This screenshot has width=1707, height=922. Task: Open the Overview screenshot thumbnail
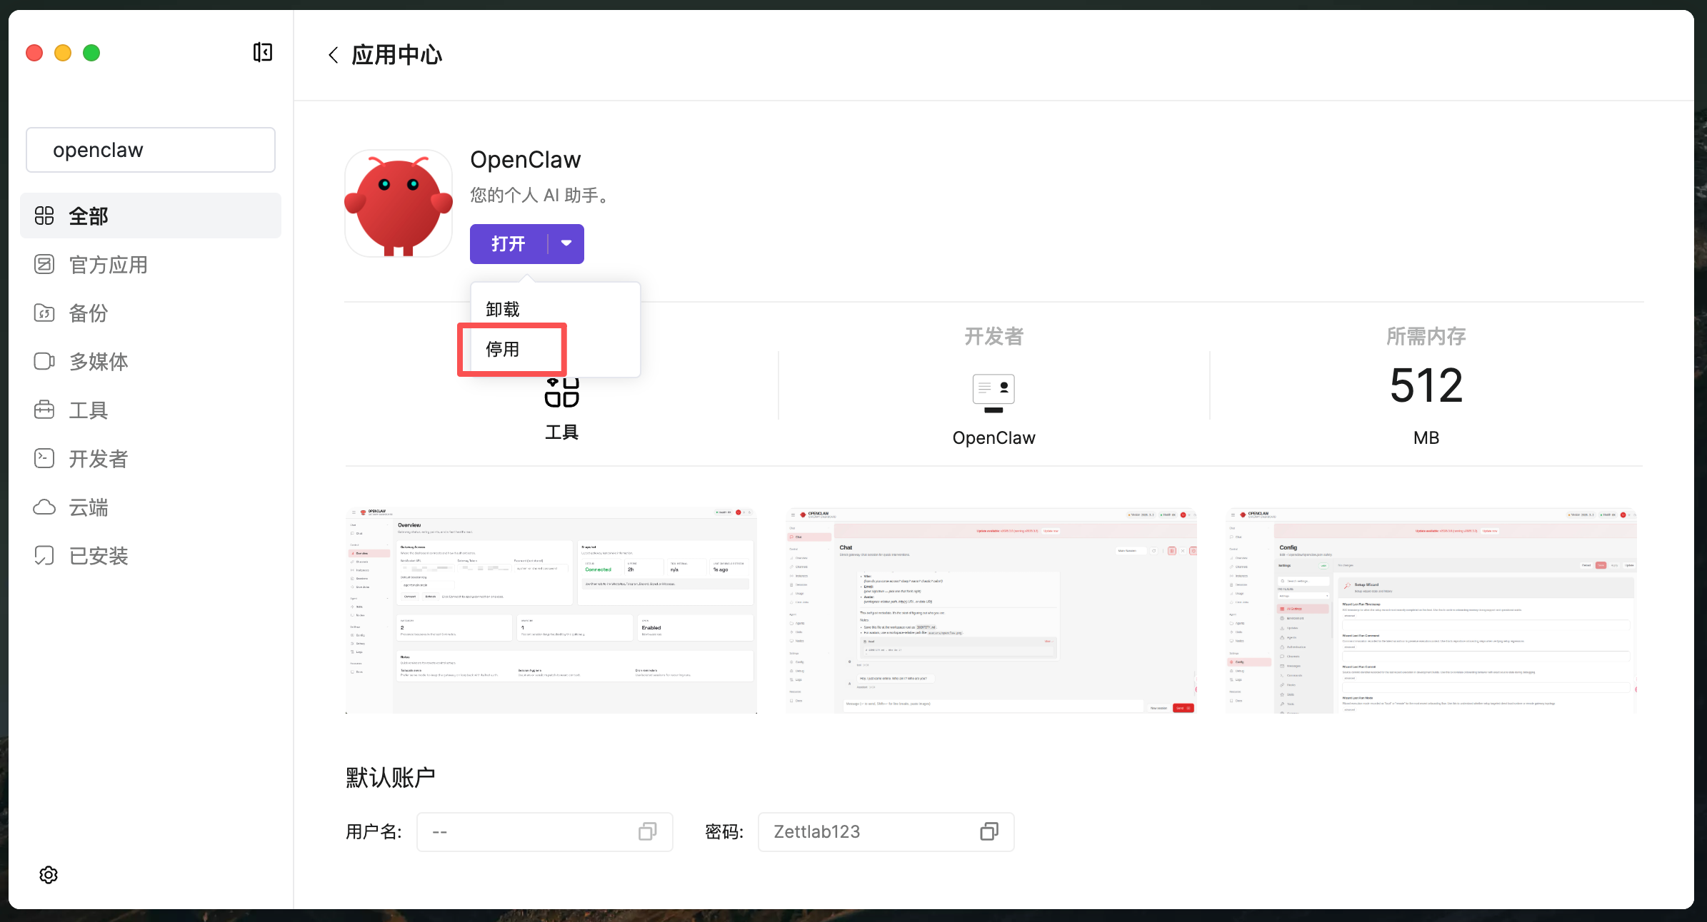(x=551, y=610)
